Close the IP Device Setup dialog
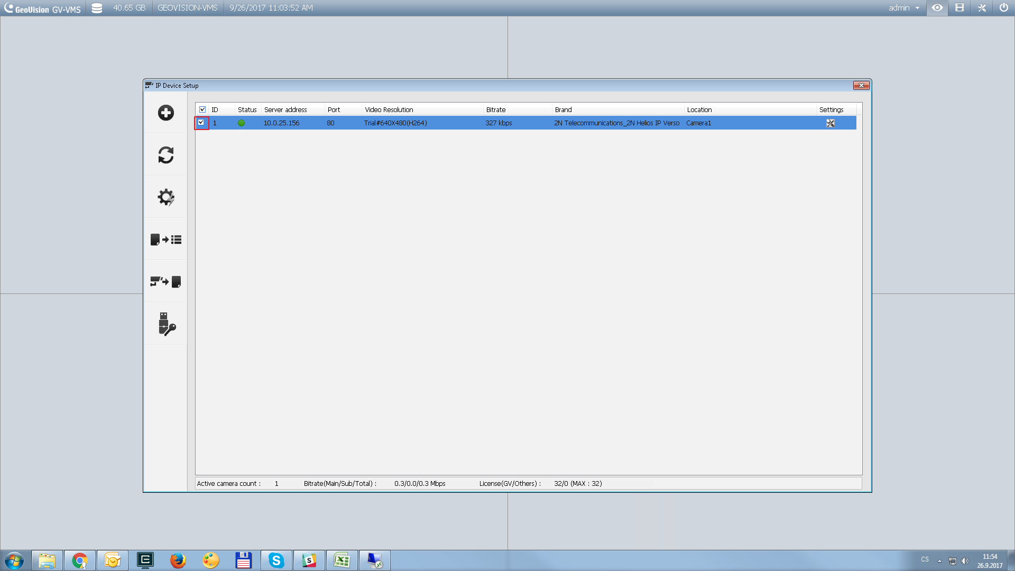Viewport: 1015px width, 571px height. 861,85
